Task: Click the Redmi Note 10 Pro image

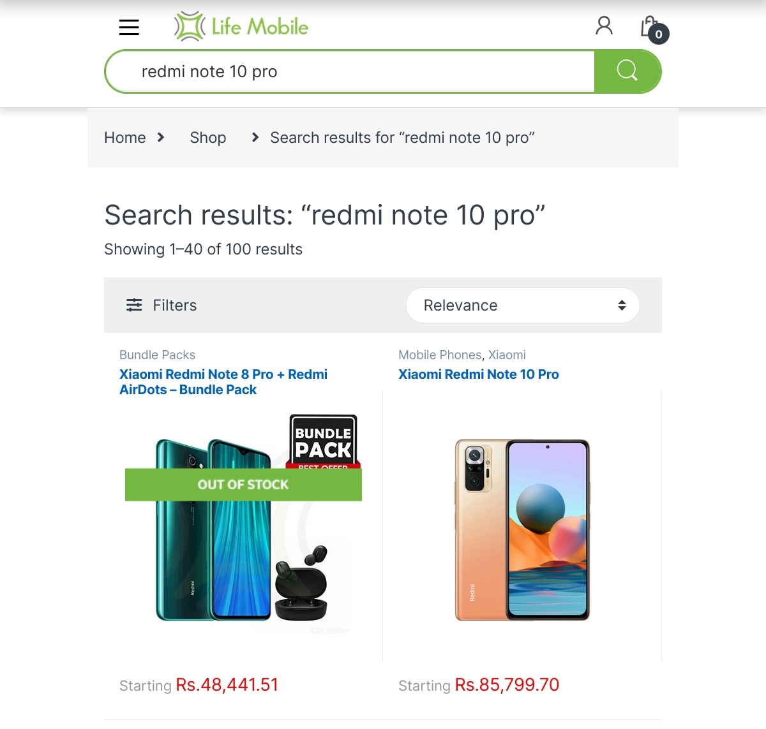Action: pos(522,529)
